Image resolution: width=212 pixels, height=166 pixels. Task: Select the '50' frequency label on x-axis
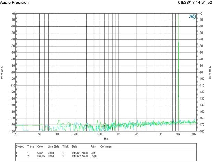[39, 134]
